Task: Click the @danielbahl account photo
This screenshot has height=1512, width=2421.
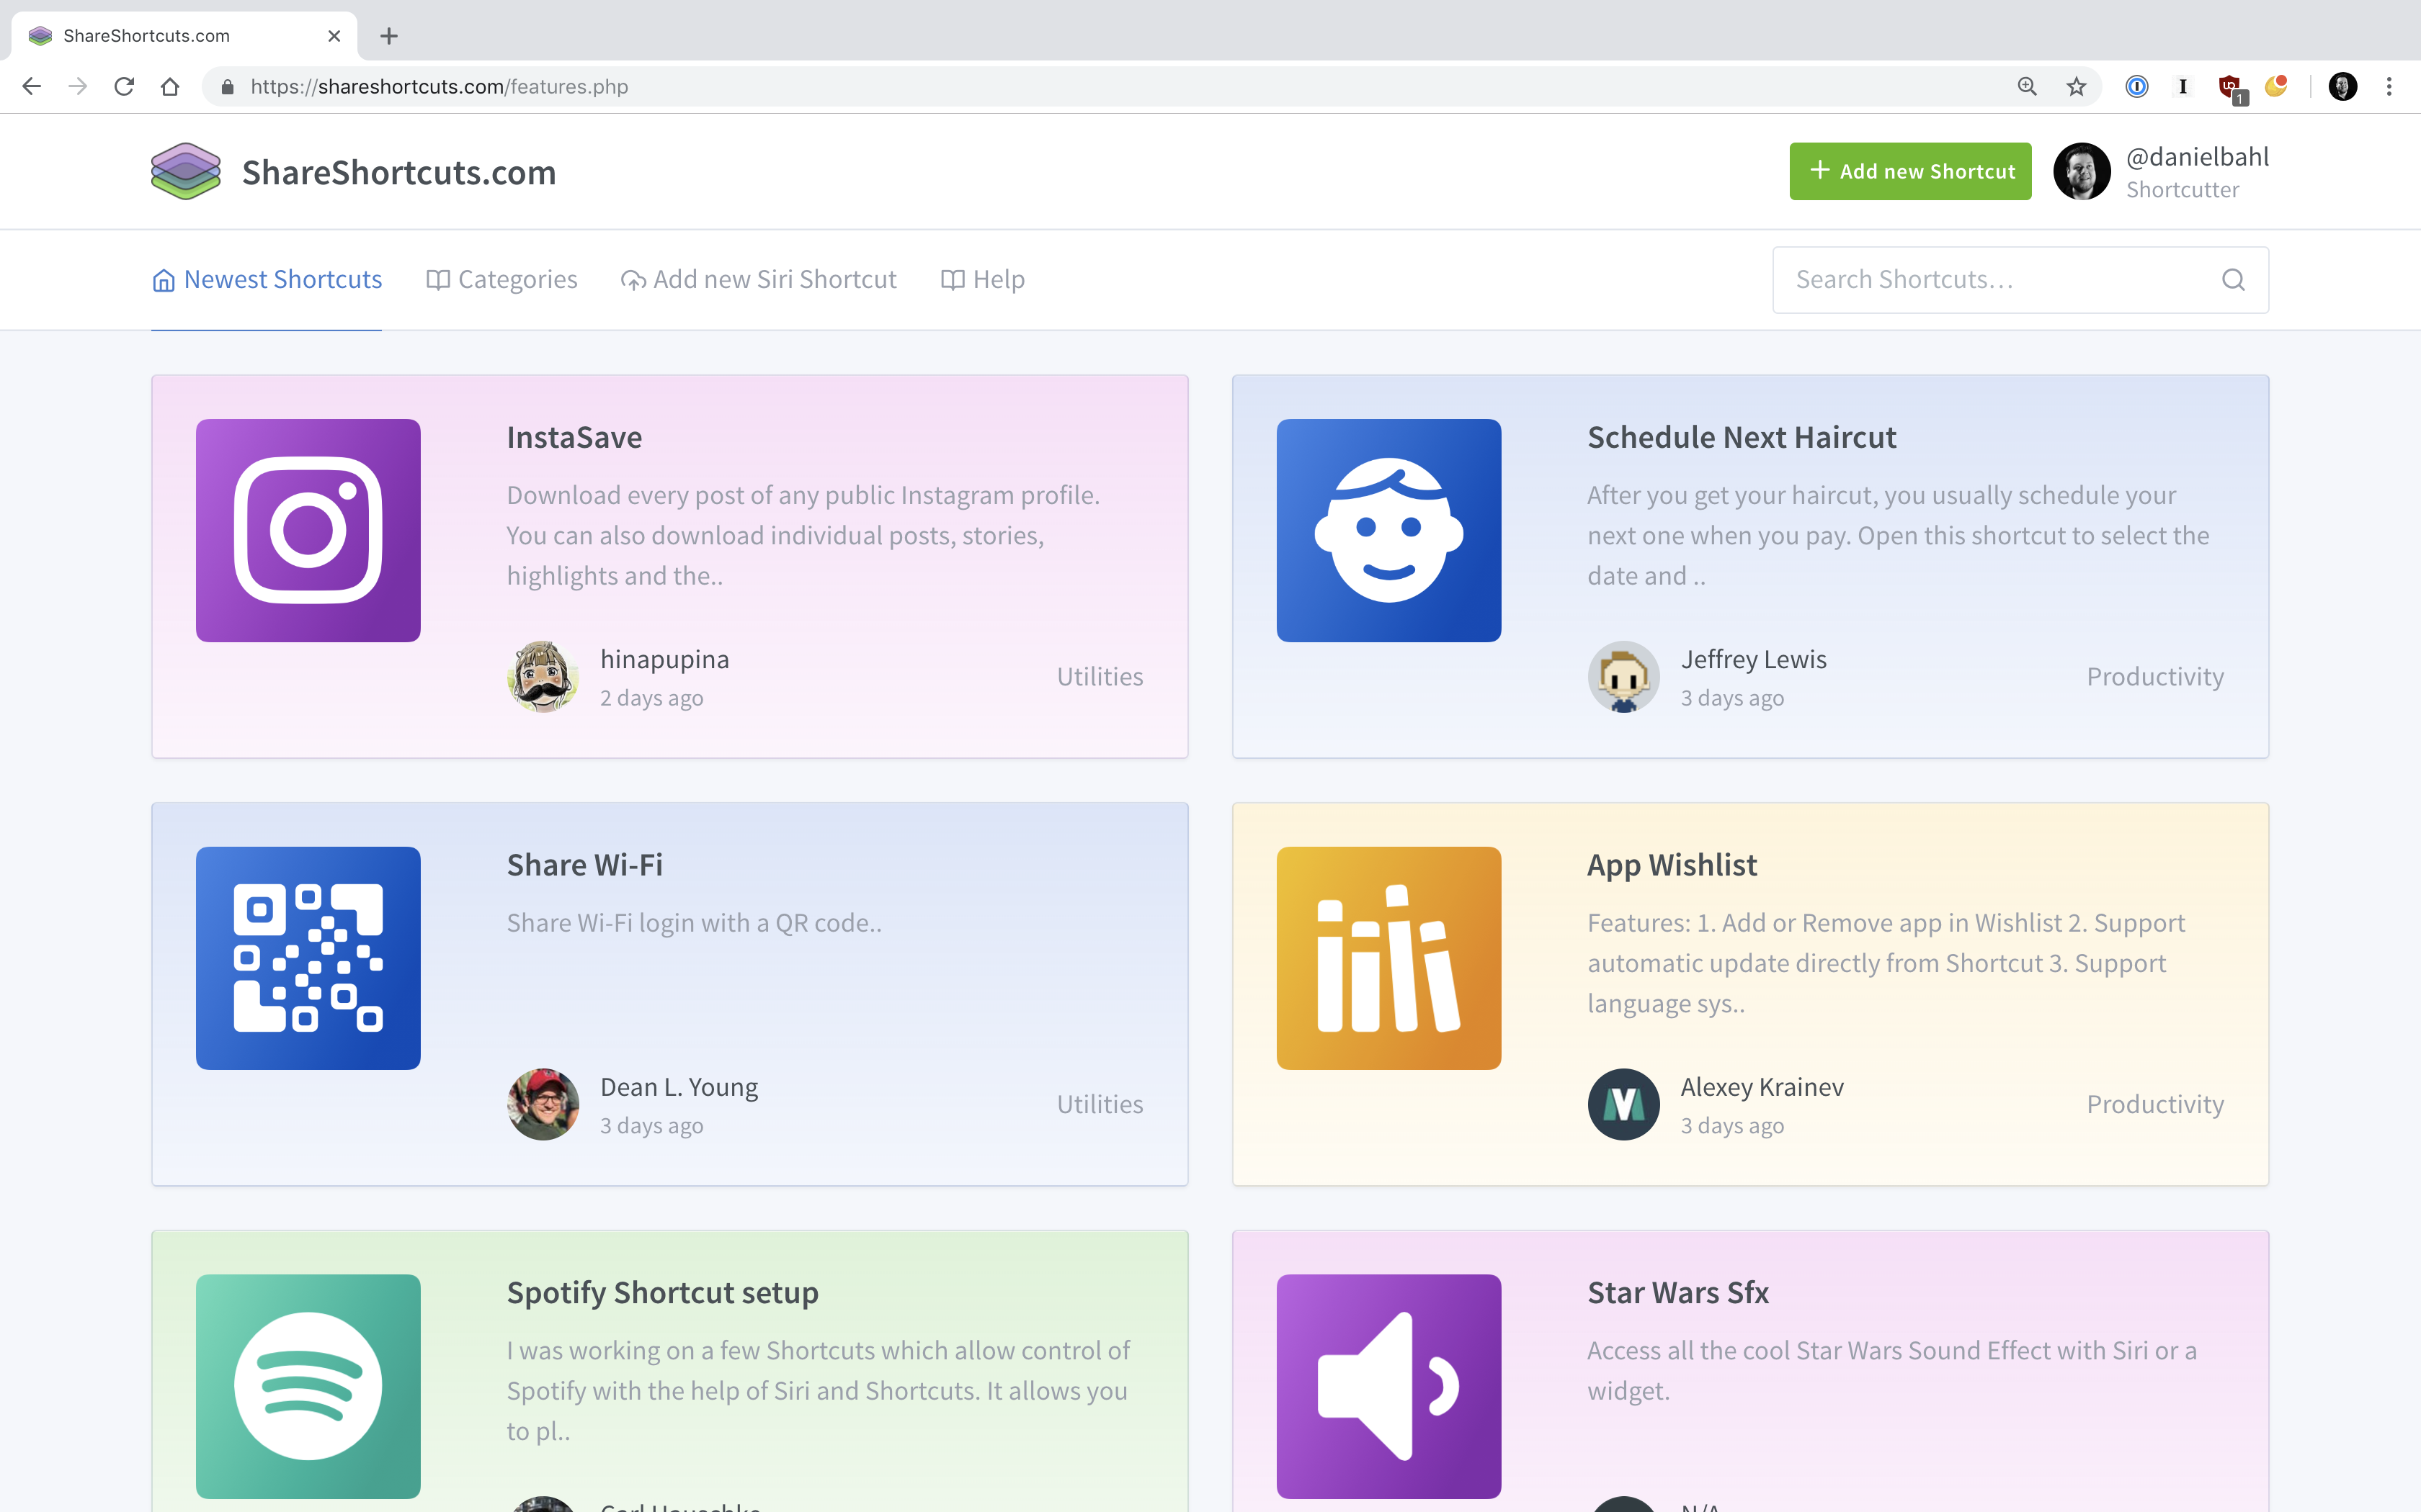Action: tap(2083, 171)
